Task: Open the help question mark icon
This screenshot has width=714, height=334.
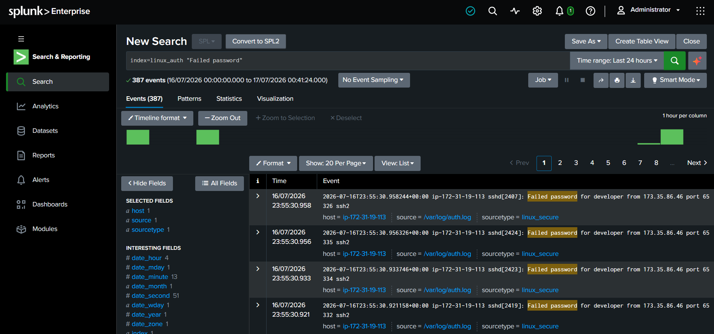Action: [x=590, y=11]
